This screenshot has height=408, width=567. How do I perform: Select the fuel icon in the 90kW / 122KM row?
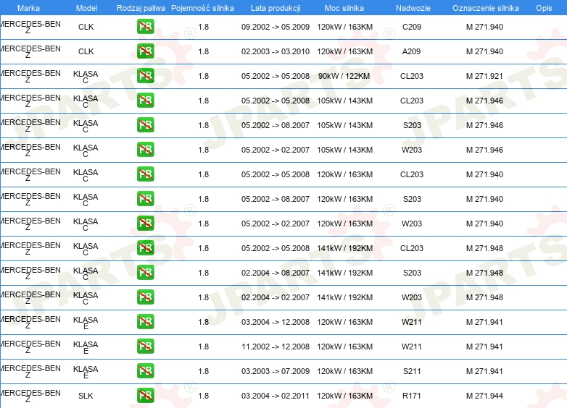pos(145,76)
